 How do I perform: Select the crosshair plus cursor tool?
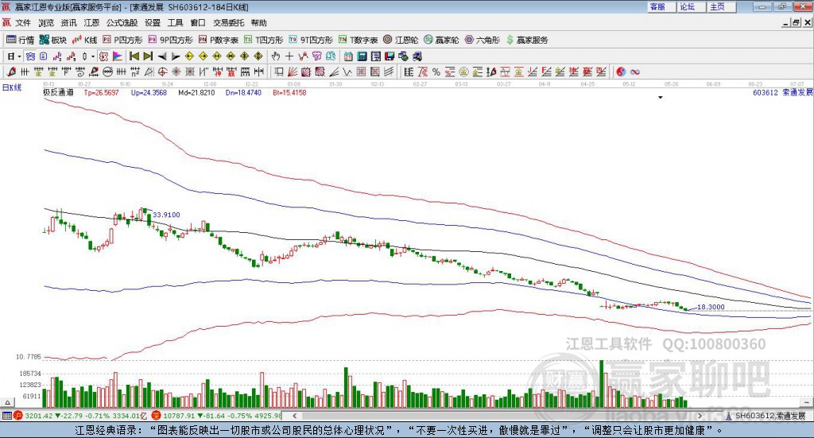pos(289,56)
